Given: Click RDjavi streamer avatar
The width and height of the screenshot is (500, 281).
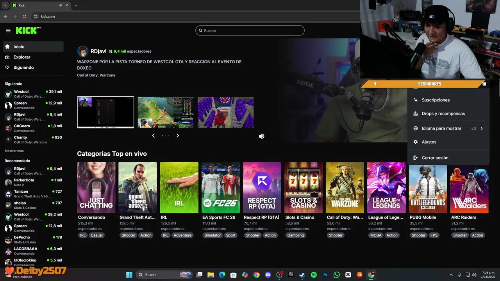Looking at the screenshot, I should point(82,51).
